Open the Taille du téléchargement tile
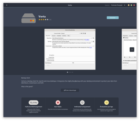Image resolution: width=140 pixels, height=121 pixels. click(33, 106)
